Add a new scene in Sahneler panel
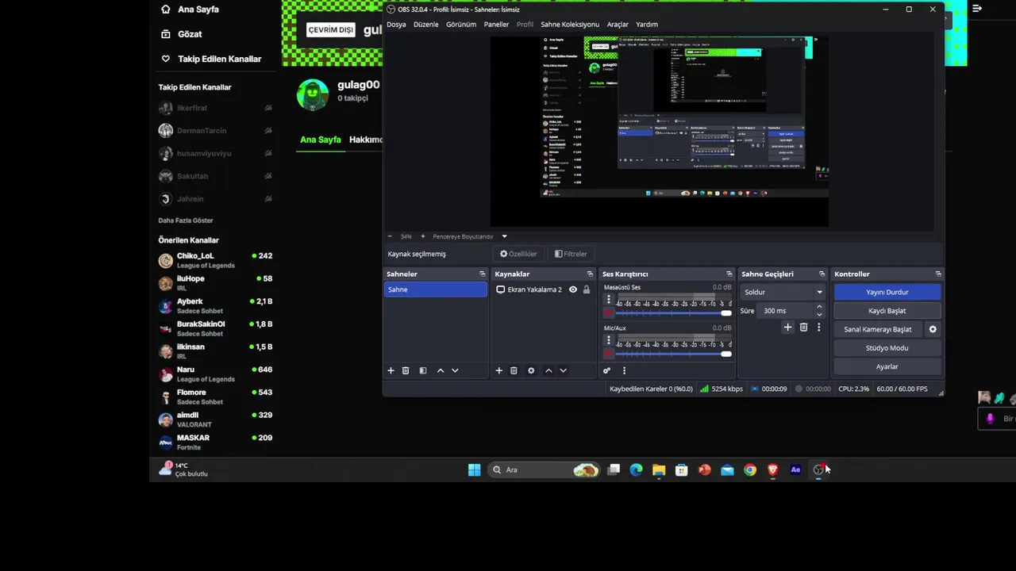 tap(391, 370)
